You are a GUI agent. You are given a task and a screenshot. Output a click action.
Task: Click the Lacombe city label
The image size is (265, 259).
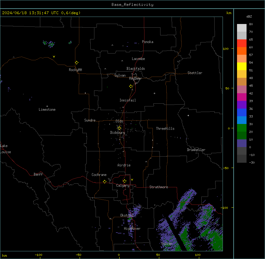coord(138,59)
